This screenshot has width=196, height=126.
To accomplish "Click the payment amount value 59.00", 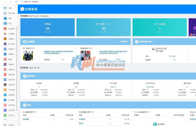I will click(118, 60).
